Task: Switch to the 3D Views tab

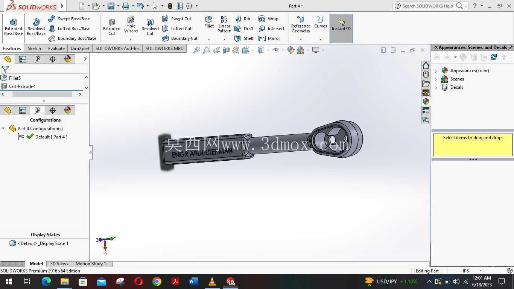Action: click(x=59, y=264)
